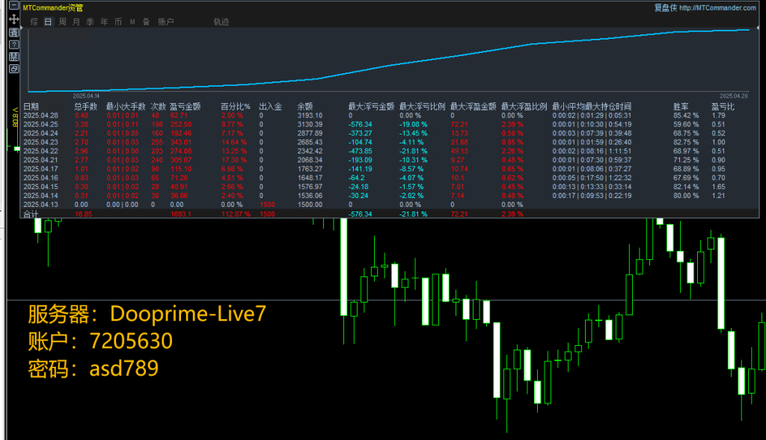Click win rate value 85.42 %

686,116
